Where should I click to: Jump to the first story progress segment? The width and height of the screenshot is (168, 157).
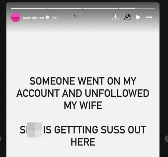(x=29, y=8)
